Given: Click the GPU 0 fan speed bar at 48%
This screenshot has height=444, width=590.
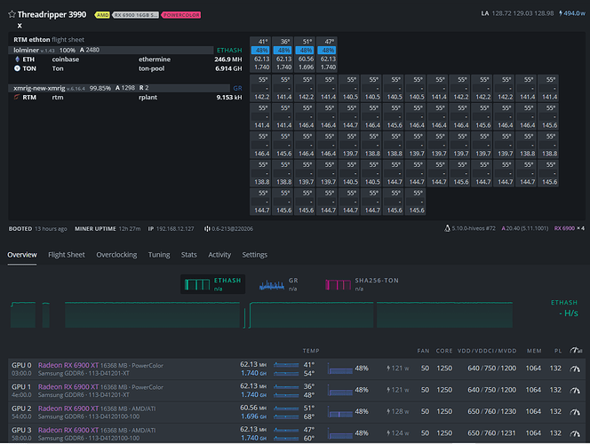Looking at the screenshot, I should point(340,369).
